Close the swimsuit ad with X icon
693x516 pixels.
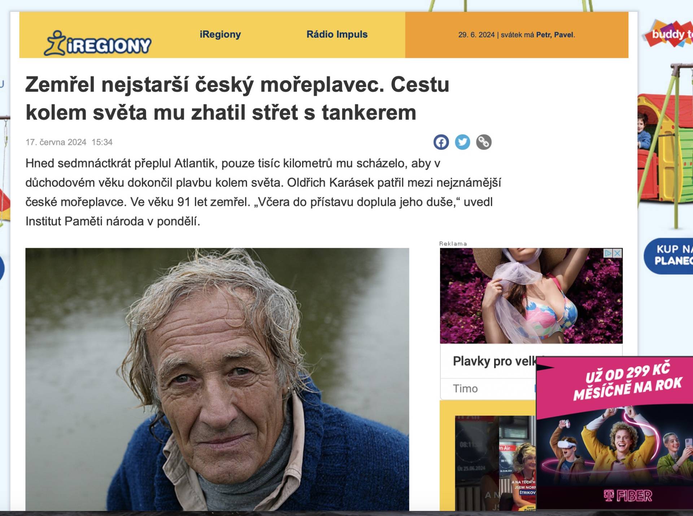[x=618, y=253]
